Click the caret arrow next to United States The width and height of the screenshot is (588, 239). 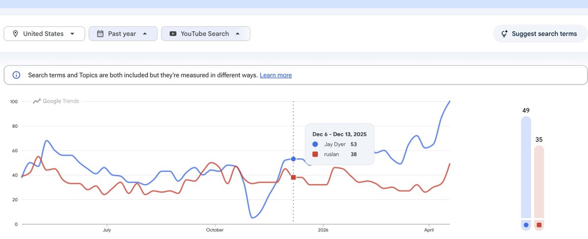click(73, 34)
